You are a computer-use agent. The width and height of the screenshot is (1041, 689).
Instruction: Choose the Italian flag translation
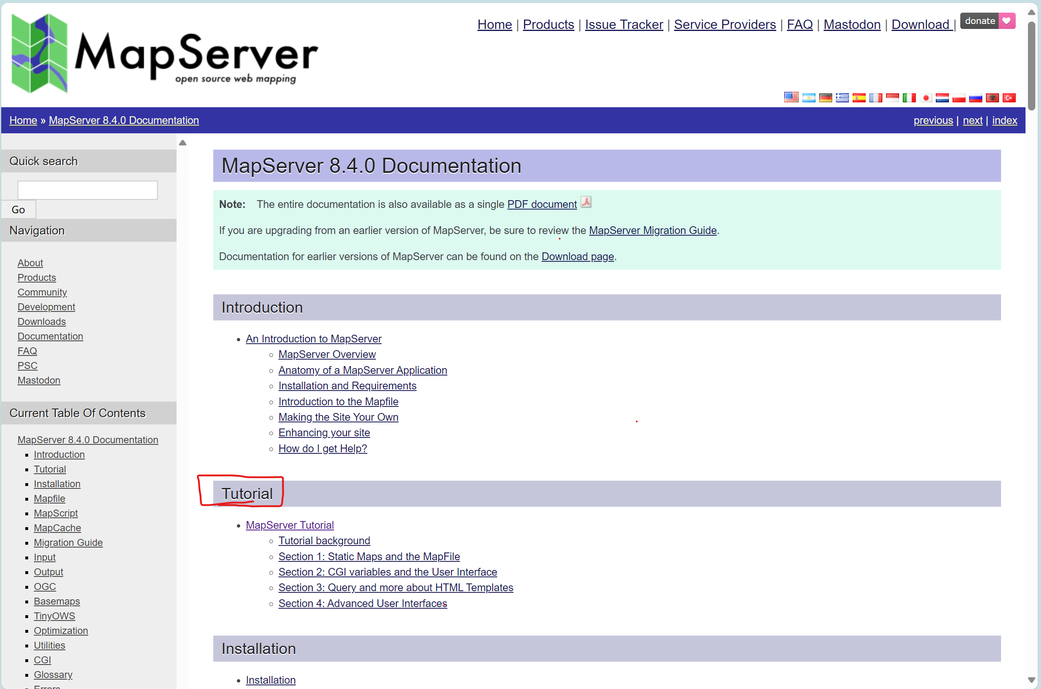click(909, 97)
